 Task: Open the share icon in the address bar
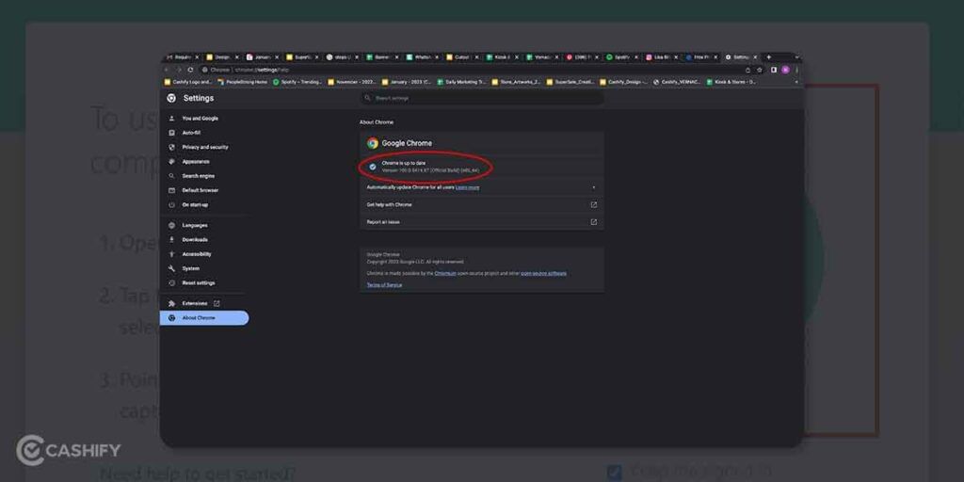[748, 70]
